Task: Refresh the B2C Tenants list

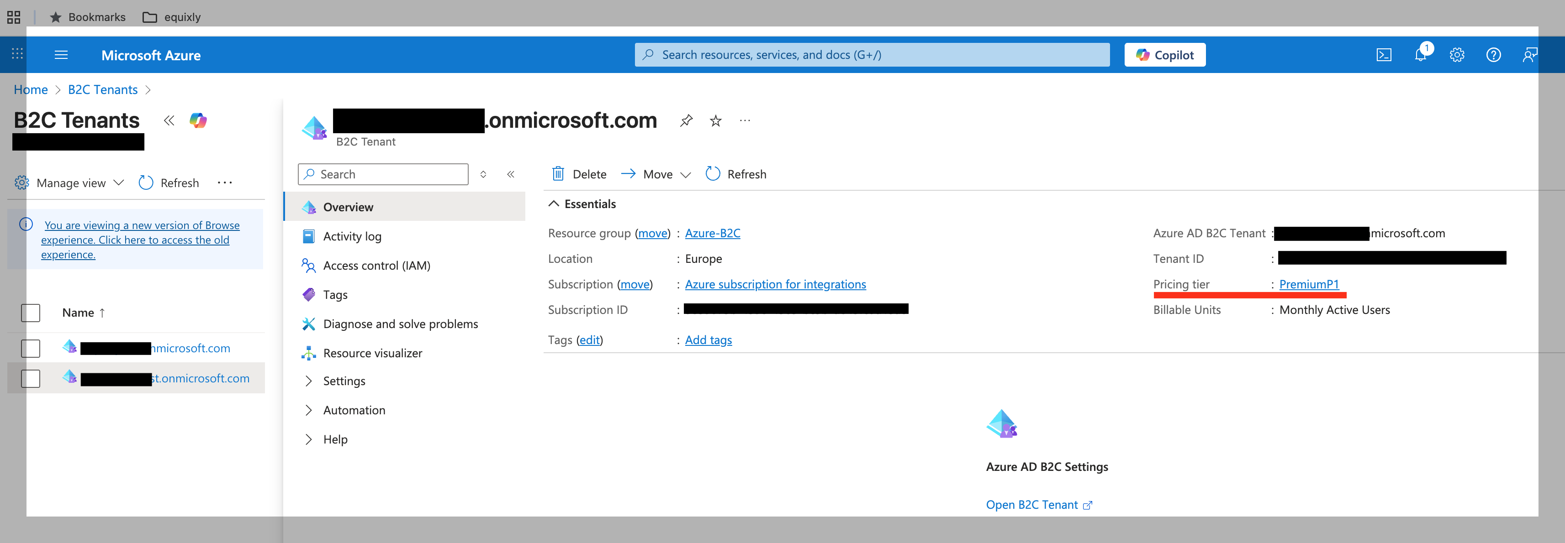Action: tap(168, 183)
